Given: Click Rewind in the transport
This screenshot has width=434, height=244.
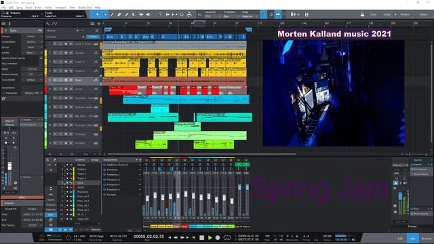Looking at the screenshot, I should click(176, 238).
